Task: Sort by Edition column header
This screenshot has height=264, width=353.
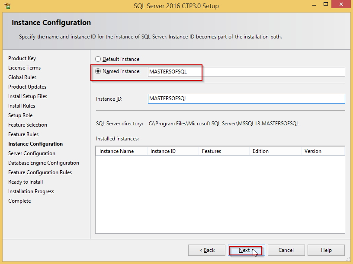Action: pyautogui.click(x=275, y=151)
